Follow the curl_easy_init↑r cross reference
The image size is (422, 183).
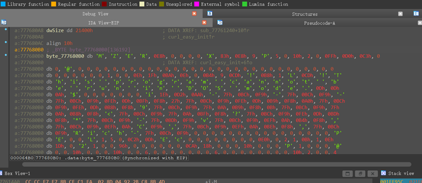(191, 37)
